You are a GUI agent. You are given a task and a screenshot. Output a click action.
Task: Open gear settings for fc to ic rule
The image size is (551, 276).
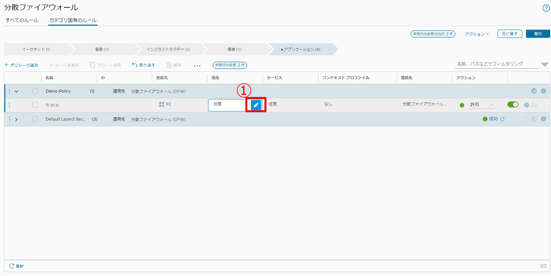click(x=526, y=105)
